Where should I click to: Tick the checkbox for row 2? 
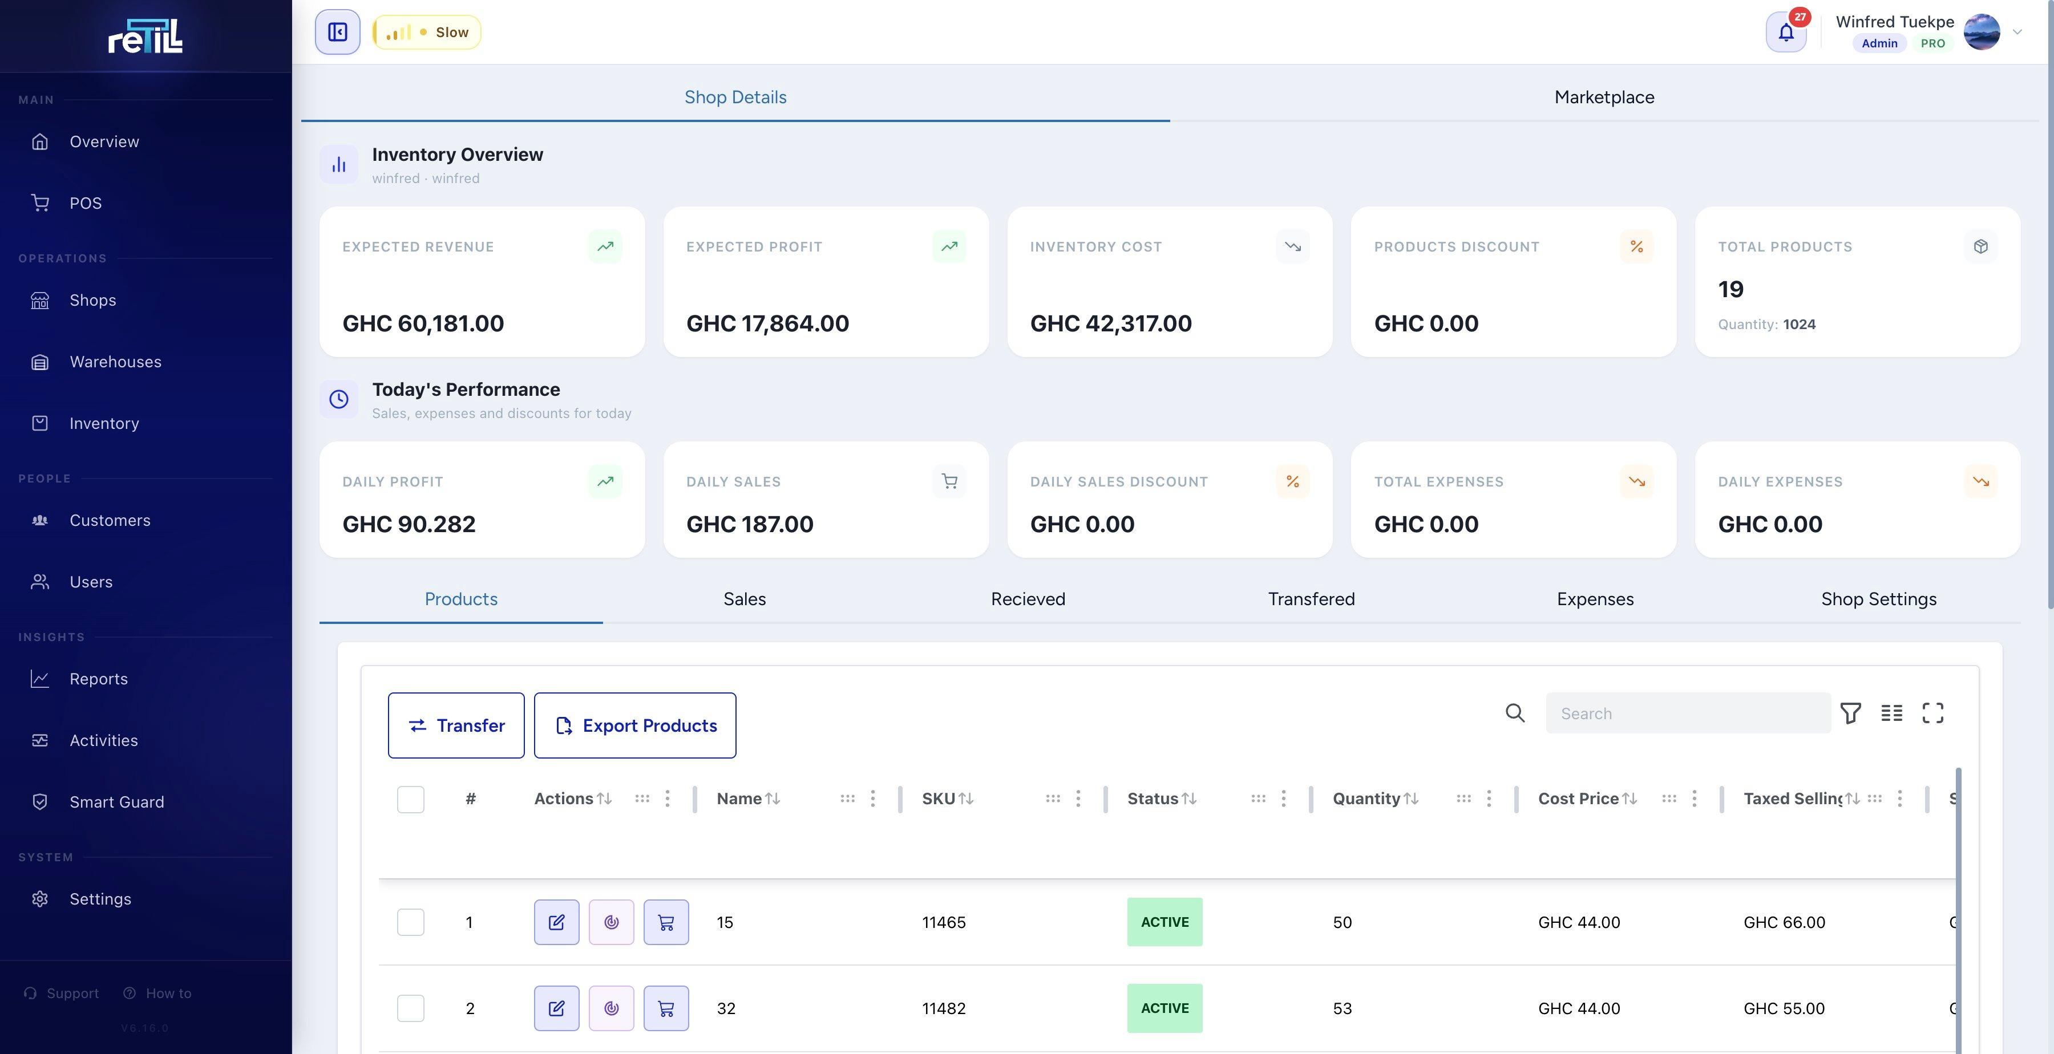coord(411,1008)
